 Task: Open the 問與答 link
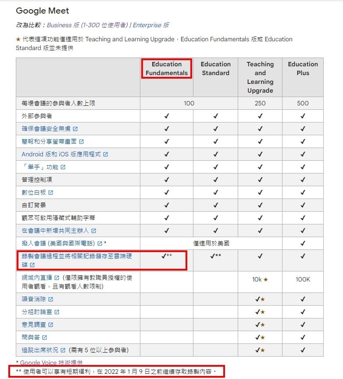31,337
